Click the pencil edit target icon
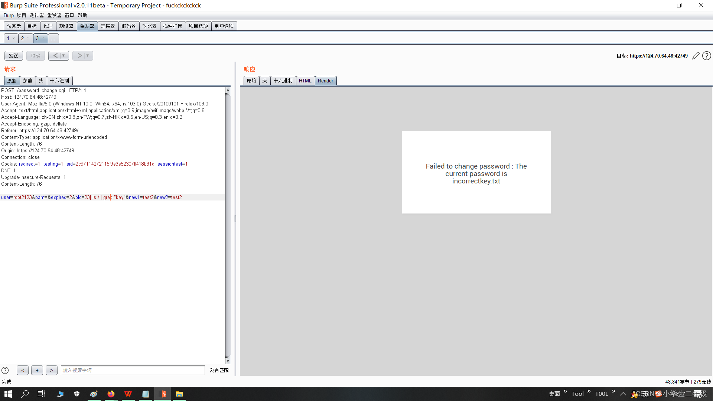Image resolution: width=713 pixels, height=401 pixels. pyautogui.click(x=696, y=56)
